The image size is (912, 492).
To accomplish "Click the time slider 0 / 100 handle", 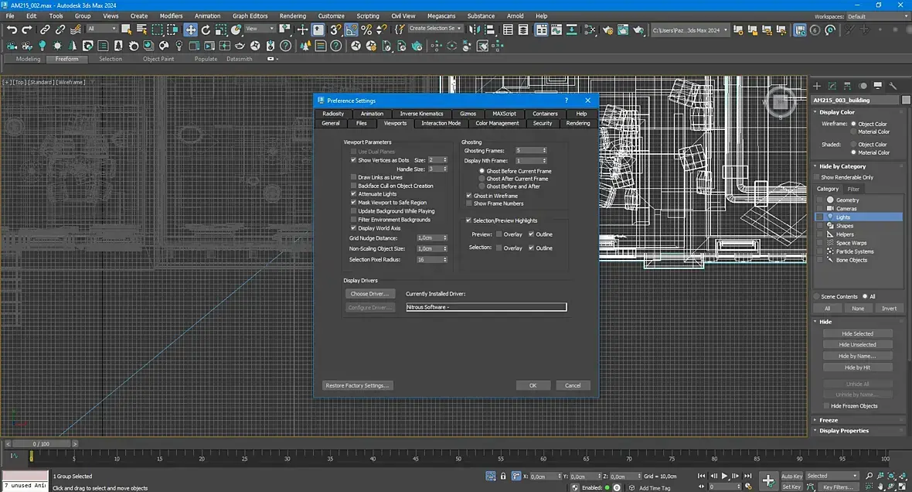I will pyautogui.click(x=40, y=444).
